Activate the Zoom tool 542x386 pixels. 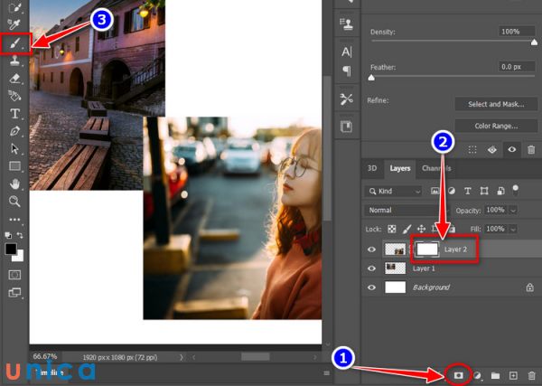14,202
